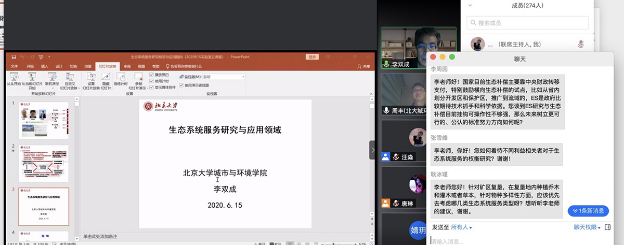Click the save icon in PowerPoint title bar
The height and width of the screenshot is (245, 624).
14,57
